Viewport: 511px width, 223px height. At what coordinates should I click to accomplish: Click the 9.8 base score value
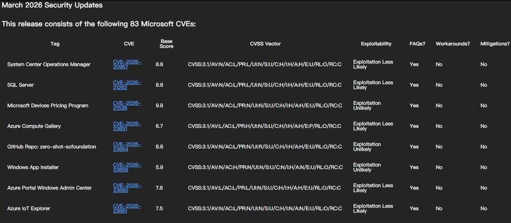tap(159, 106)
